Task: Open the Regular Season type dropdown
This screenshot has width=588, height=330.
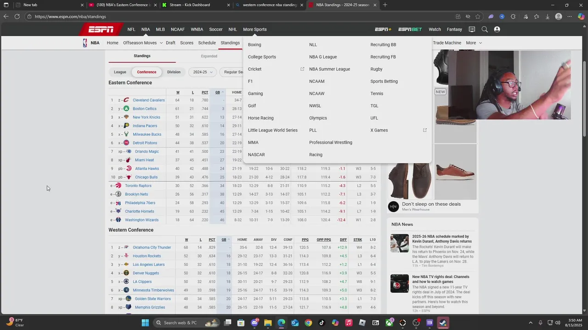Action: point(231,72)
